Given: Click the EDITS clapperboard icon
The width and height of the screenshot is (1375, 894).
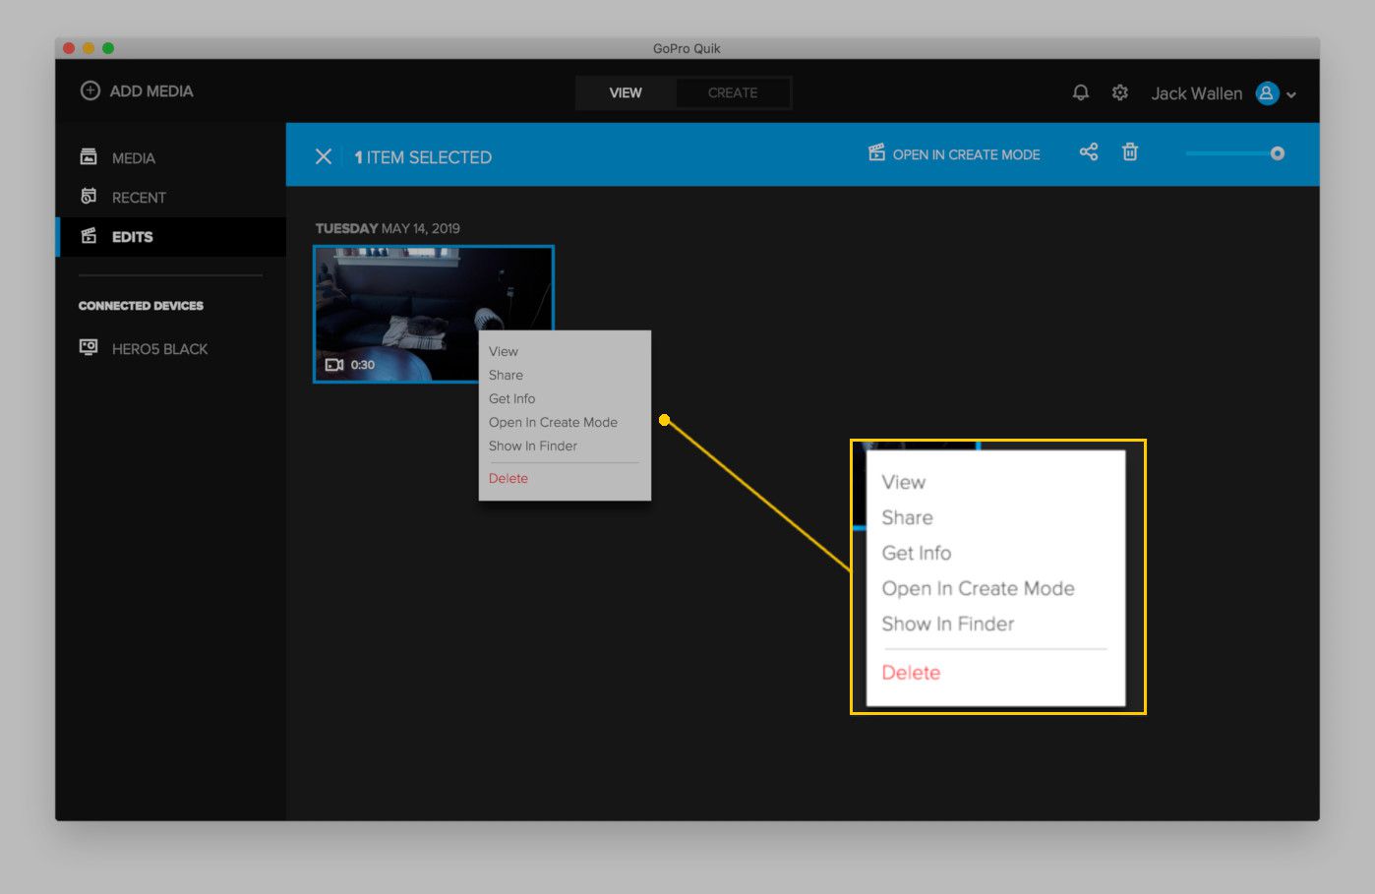Looking at the screenshot, I should (x=89, y=235).
